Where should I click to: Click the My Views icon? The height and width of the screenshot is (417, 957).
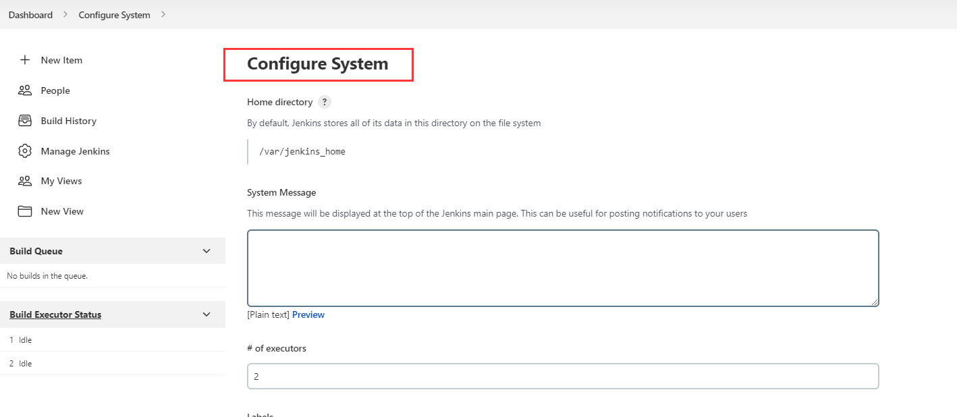point(25,181)
